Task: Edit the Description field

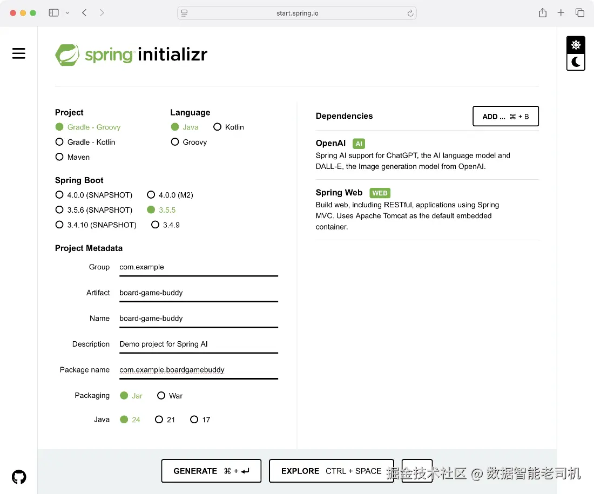Action: pyautogui.click(x=199, y=344)
